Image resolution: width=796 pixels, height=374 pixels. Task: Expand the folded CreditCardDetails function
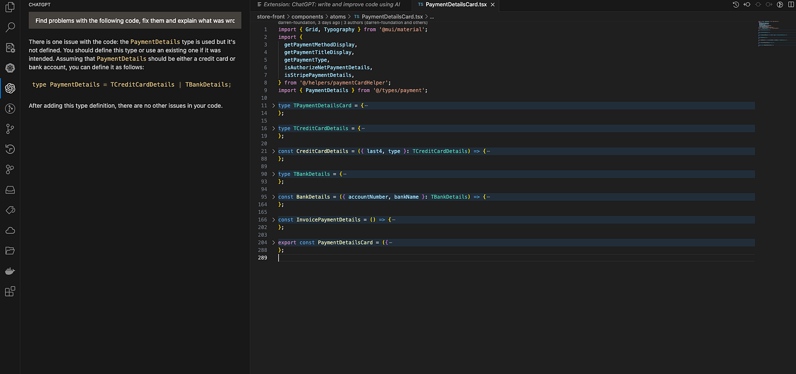[274, 151]
